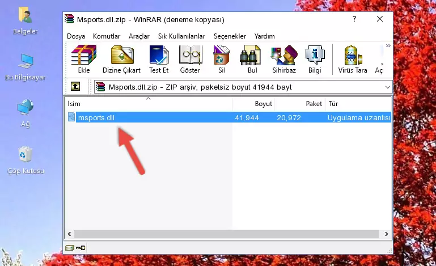Click the Ekle (Add) toolbar icon
This screenshot has width=436, height=266.
coord(84,59)
